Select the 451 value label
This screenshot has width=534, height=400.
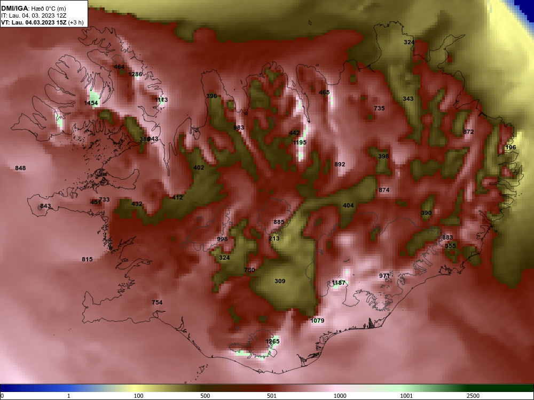(x=96, y=202)
